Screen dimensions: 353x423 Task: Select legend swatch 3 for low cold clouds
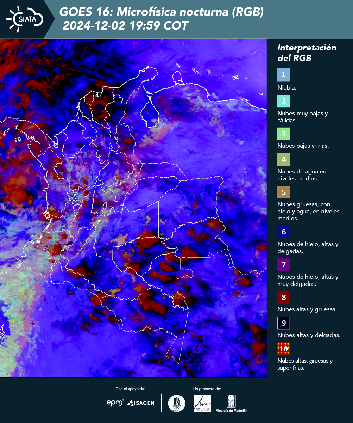(x=283, y=134)
